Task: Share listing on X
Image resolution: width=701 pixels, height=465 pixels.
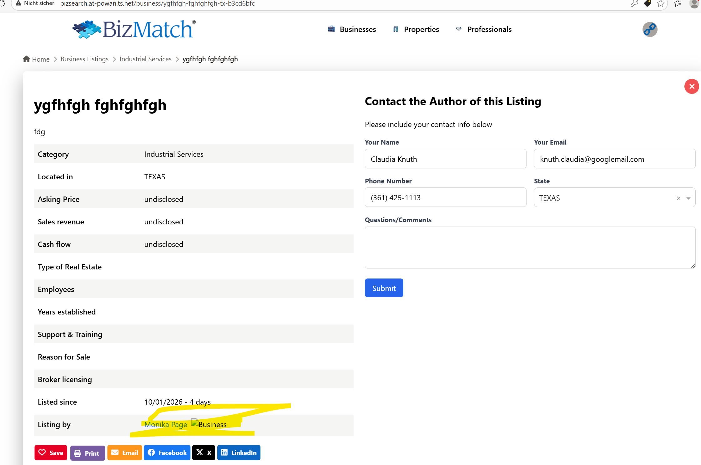Action: [x=204, y=452]
